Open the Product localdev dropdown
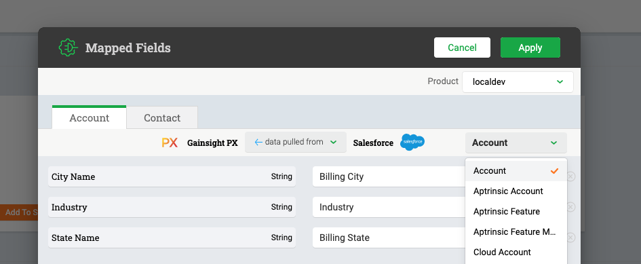Image resolution: width=641 pixels, height=264 pixels. 518,82
